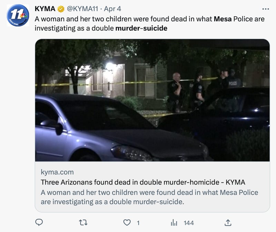Click the 144 views count
The image size is (276, 232).
(189, 223)
